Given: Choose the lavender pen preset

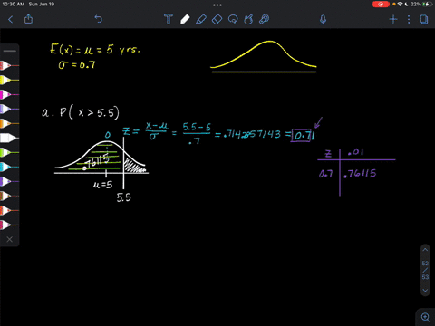Looking at the screenshot, I should tap(9, 109).
